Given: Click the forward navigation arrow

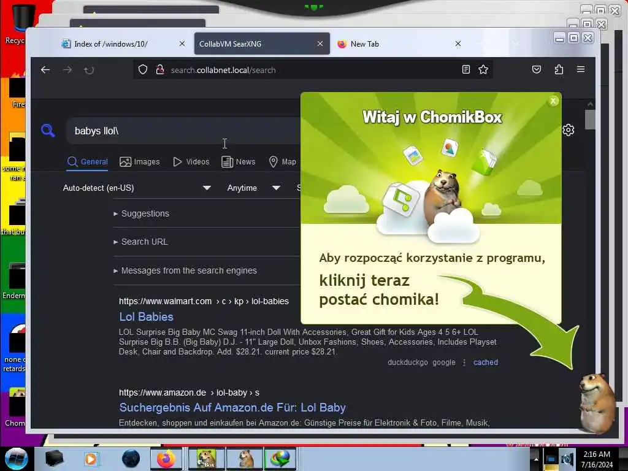Looking at the screenshot, I should pyautogui.click(x=67, y=70).
